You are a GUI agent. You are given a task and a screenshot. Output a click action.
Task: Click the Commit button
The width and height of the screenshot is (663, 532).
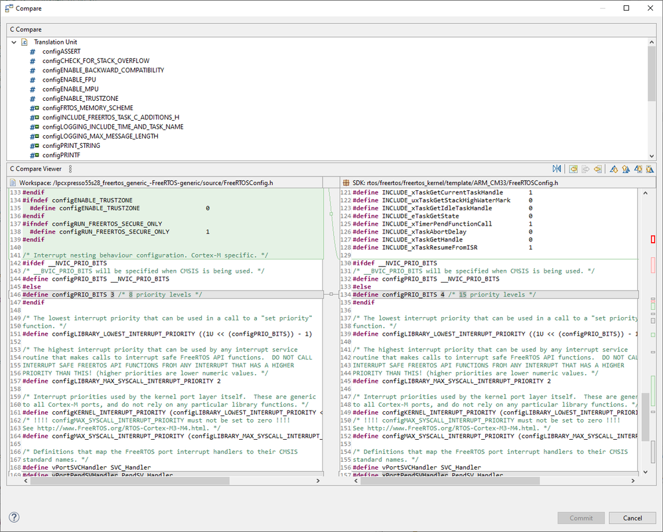(x=581, y=518)
